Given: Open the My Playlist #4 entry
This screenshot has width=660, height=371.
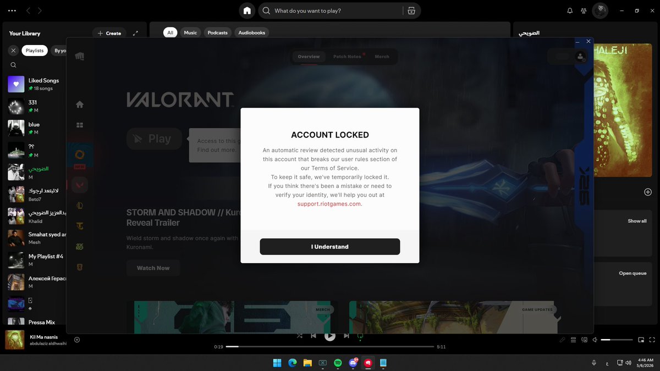Looking at the screenshot, I should click(37, 260).
